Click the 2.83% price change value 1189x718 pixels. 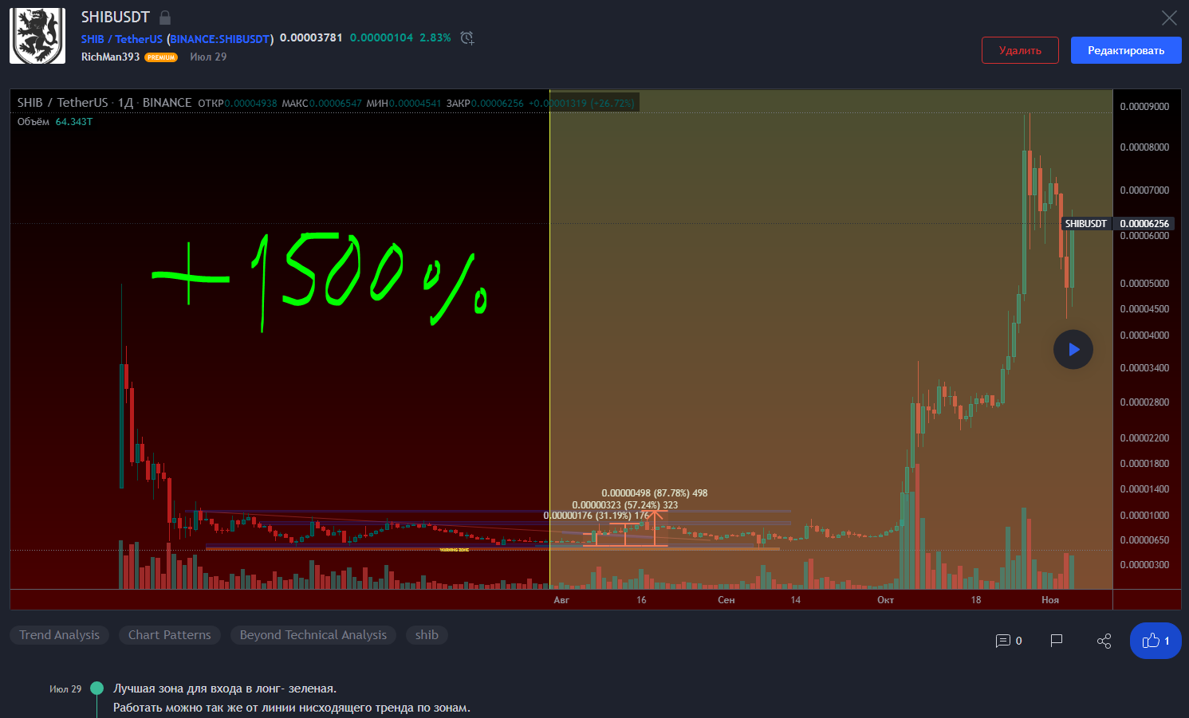coord(435,37)
